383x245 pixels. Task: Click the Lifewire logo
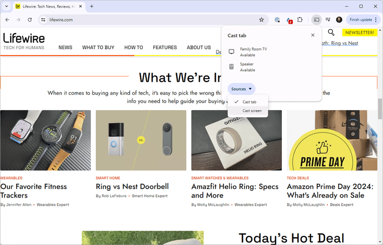point(24,41)
